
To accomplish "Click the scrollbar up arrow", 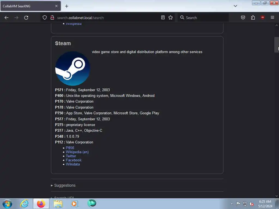I will pyautogui.click(x=277, y=25).
